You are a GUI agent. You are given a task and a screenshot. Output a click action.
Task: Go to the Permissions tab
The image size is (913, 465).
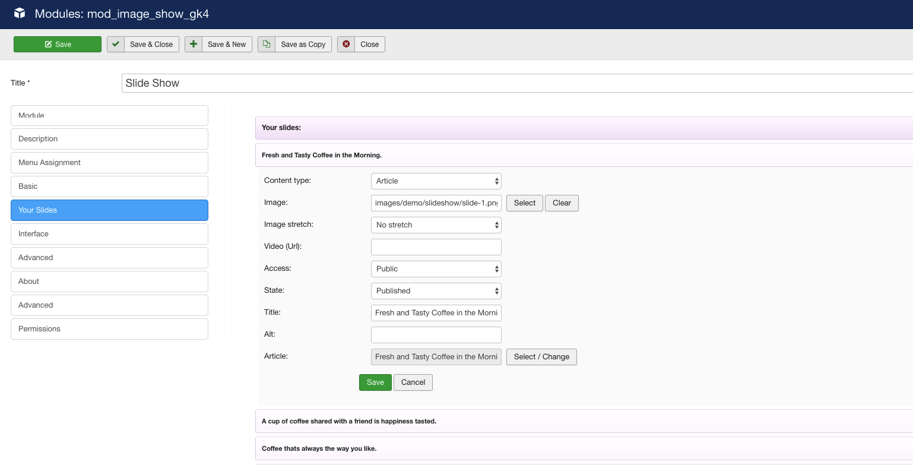pos(109,329)
